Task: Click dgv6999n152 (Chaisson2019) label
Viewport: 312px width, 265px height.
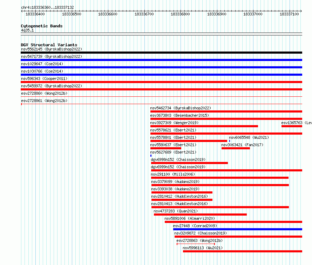Action: click(x=178, y=167)
